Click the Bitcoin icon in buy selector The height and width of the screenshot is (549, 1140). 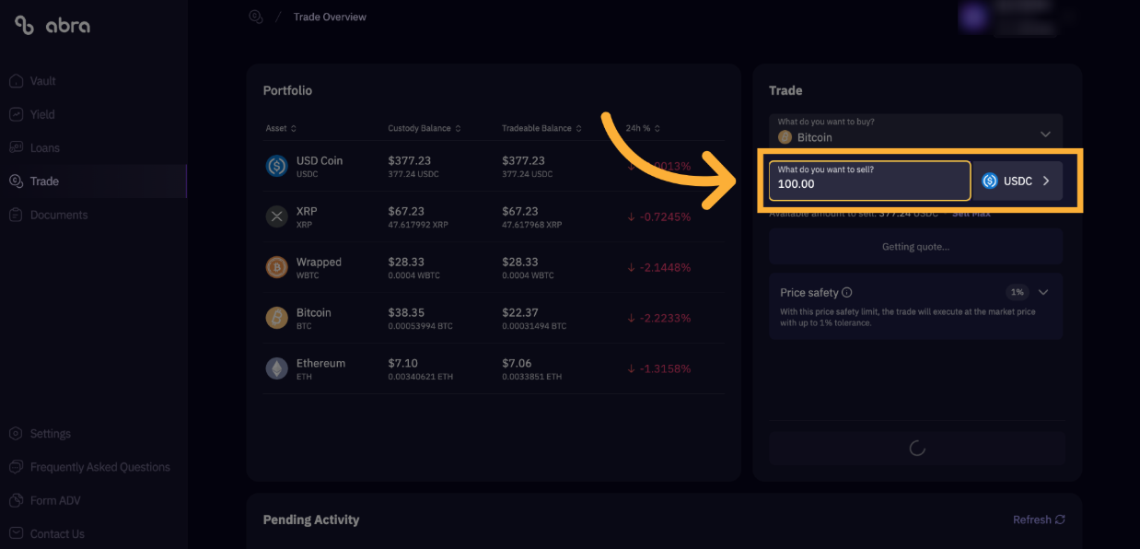[785, 137]
